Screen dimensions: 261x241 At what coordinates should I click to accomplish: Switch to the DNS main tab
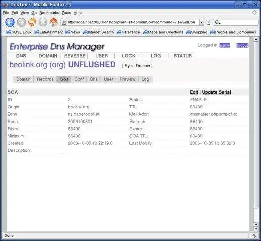pos(21,56)
